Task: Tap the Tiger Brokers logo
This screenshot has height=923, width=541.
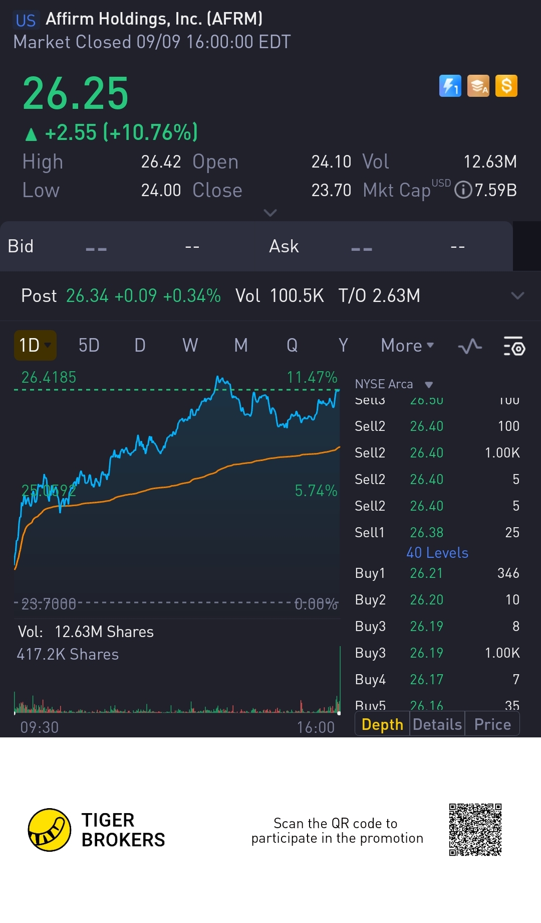Action: [x=50, y=830]
